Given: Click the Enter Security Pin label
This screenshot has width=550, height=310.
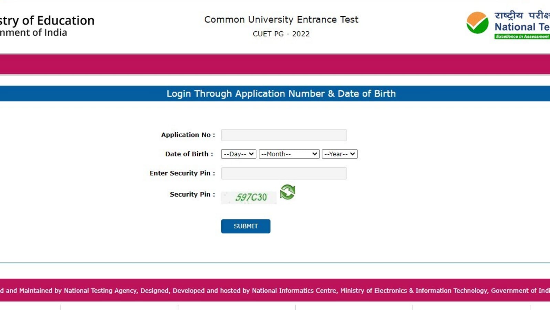Looking at the screenshot, I should pyautogui.click(x=182, y=173).
